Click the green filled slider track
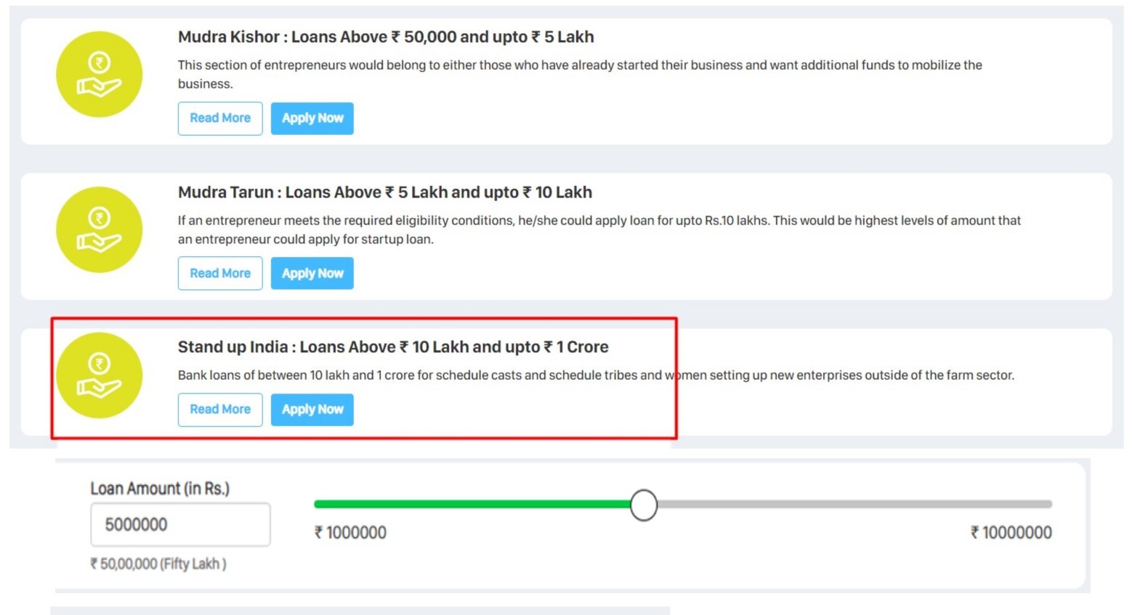 click(x=472, y=503)
